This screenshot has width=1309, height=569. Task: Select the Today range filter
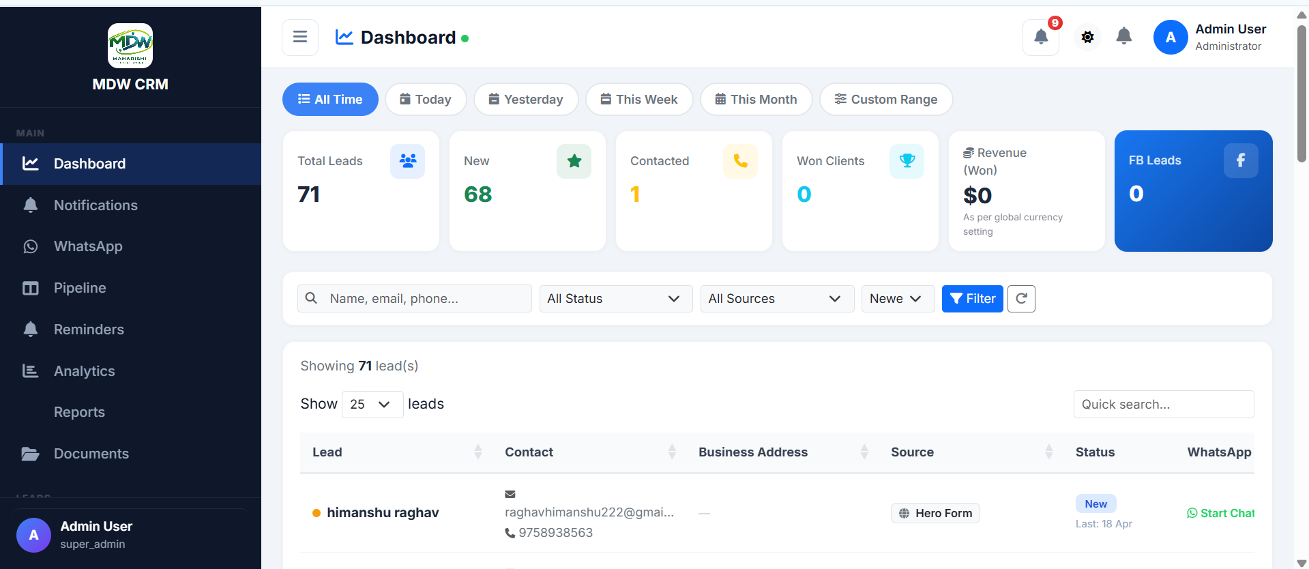click(x=426, y=100)
